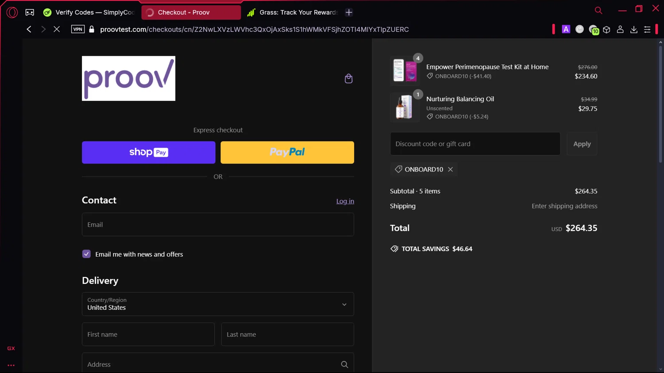The height and width of the screenshot is (373, 664).
Task: Focus the Last name field
Action: 288,335
